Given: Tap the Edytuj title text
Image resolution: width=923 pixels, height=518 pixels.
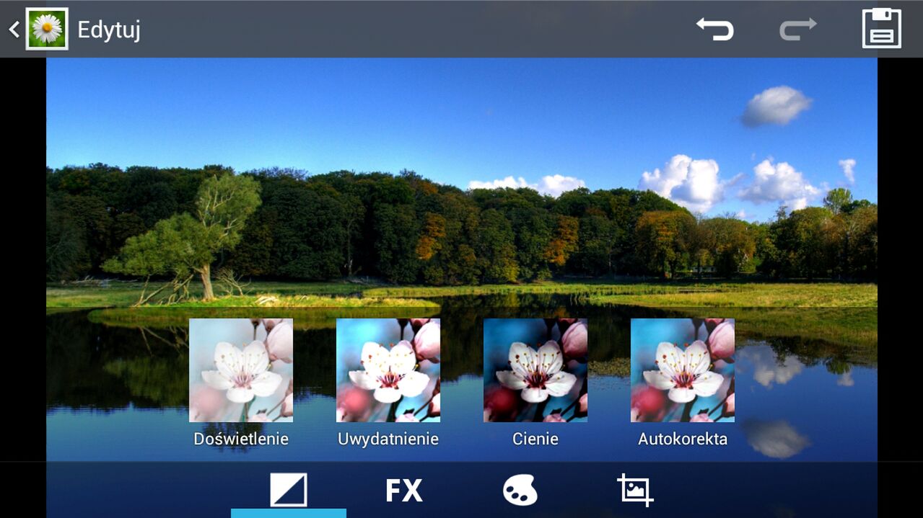Looking at the screenshot, I should 109,30.
